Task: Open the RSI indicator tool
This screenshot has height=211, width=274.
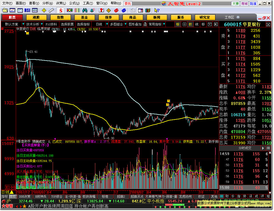Action: coord(27,10)
